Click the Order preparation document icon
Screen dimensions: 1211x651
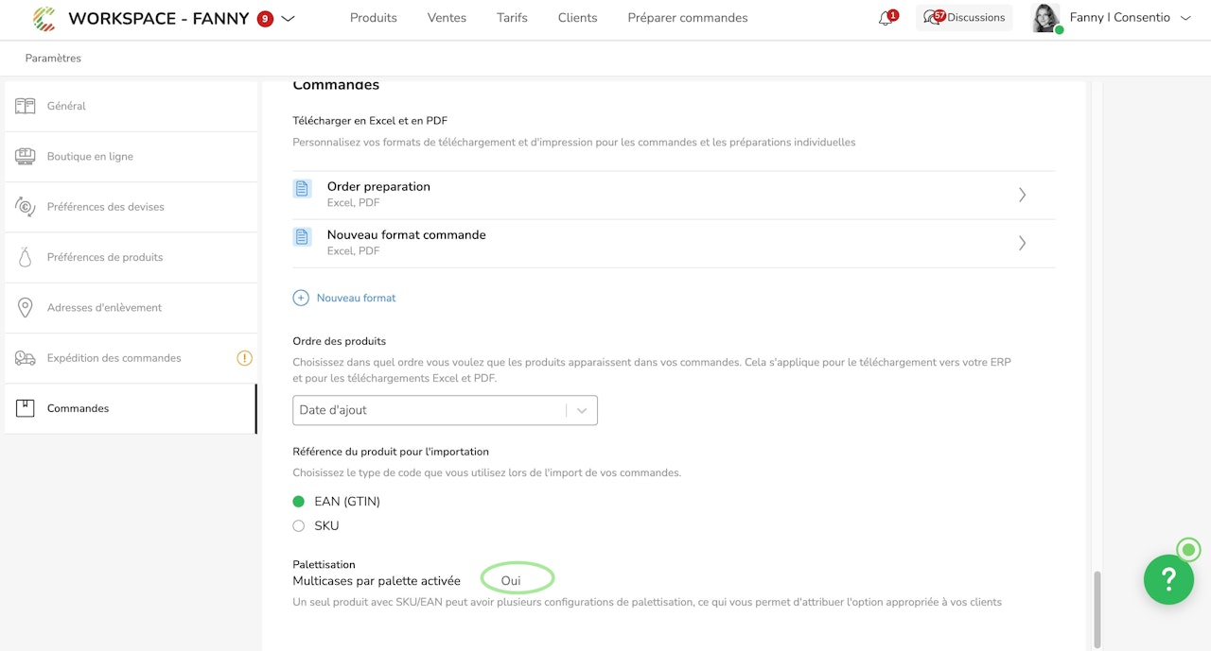[302, 188]
